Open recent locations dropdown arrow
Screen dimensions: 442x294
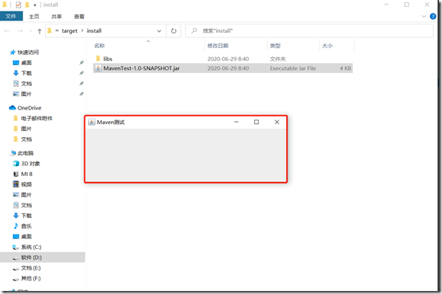coord(30,31)
